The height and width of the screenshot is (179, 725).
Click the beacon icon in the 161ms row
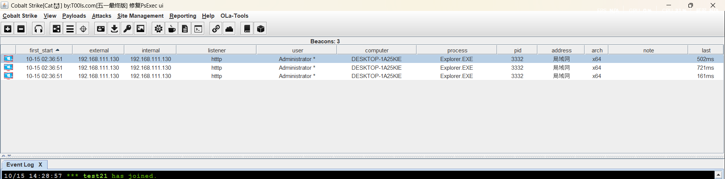tap(8, 76)
